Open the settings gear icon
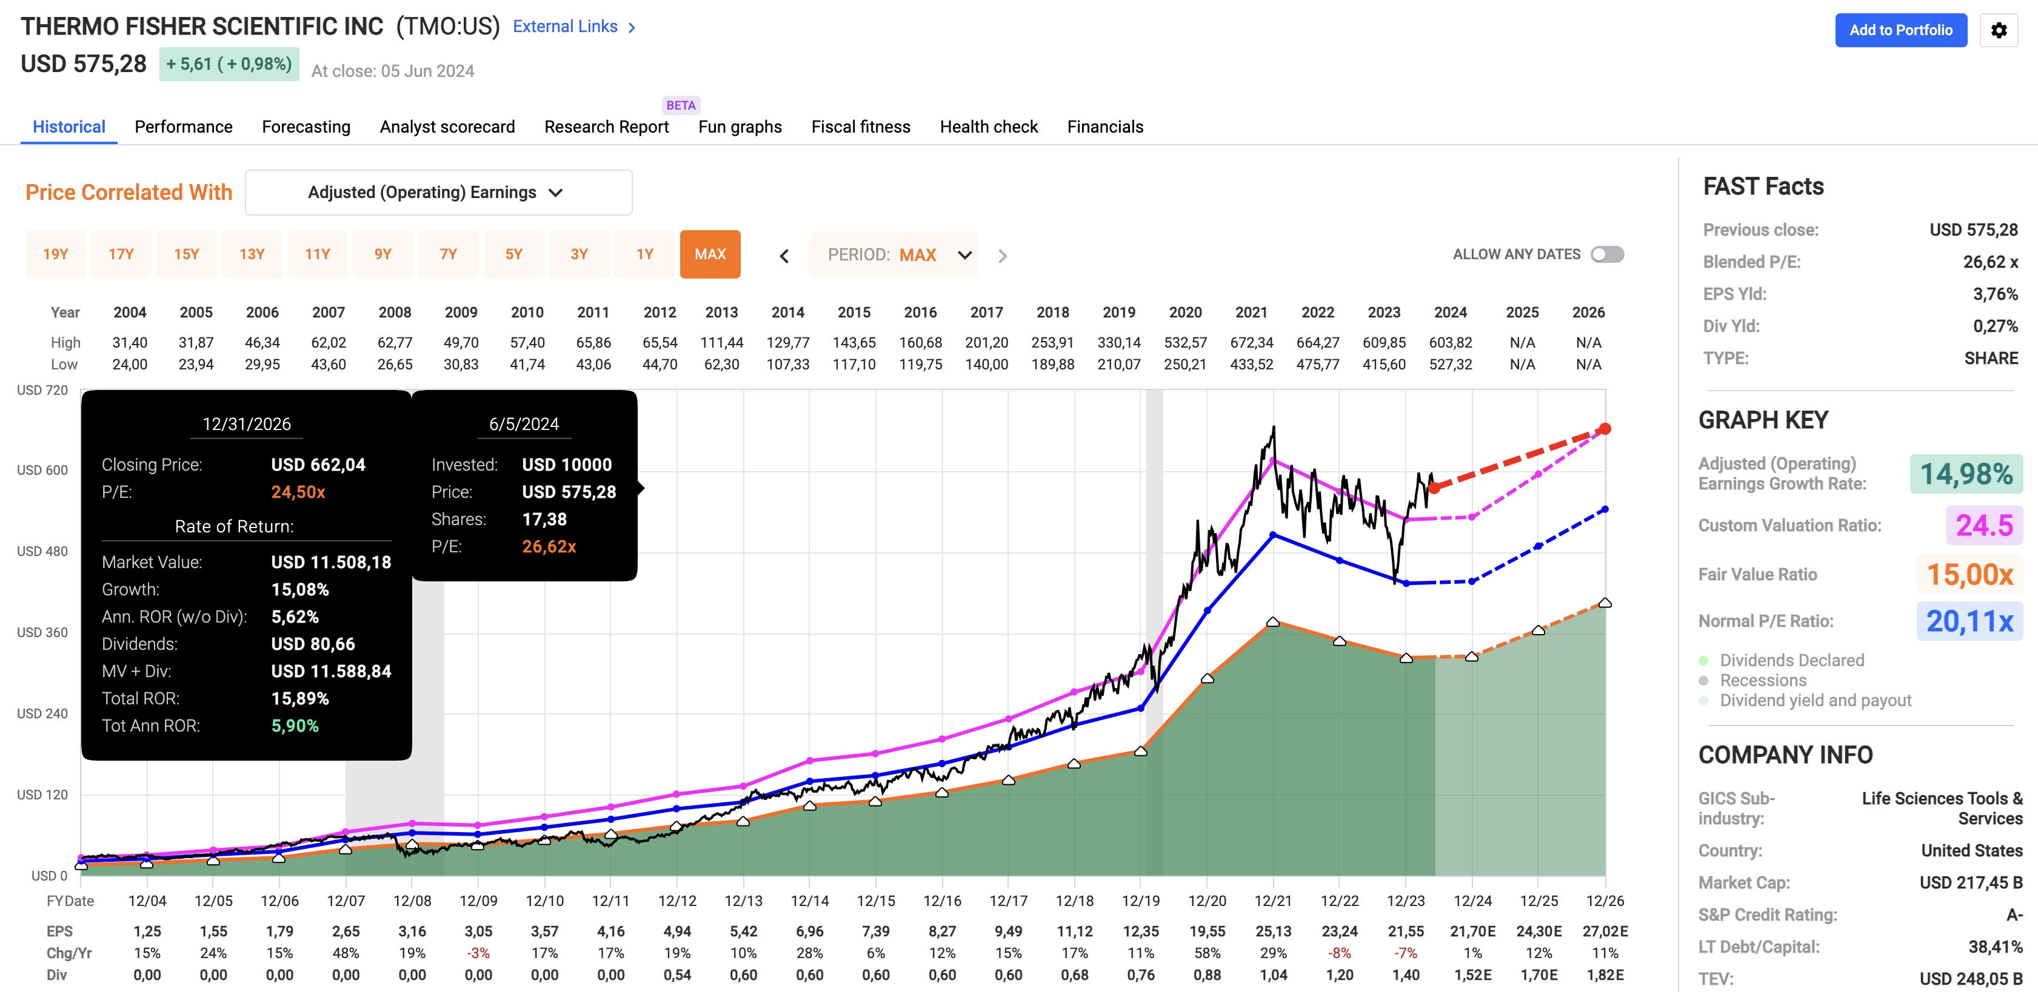 coord(1999,30)
